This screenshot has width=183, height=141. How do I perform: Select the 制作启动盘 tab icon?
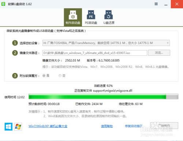73,17
